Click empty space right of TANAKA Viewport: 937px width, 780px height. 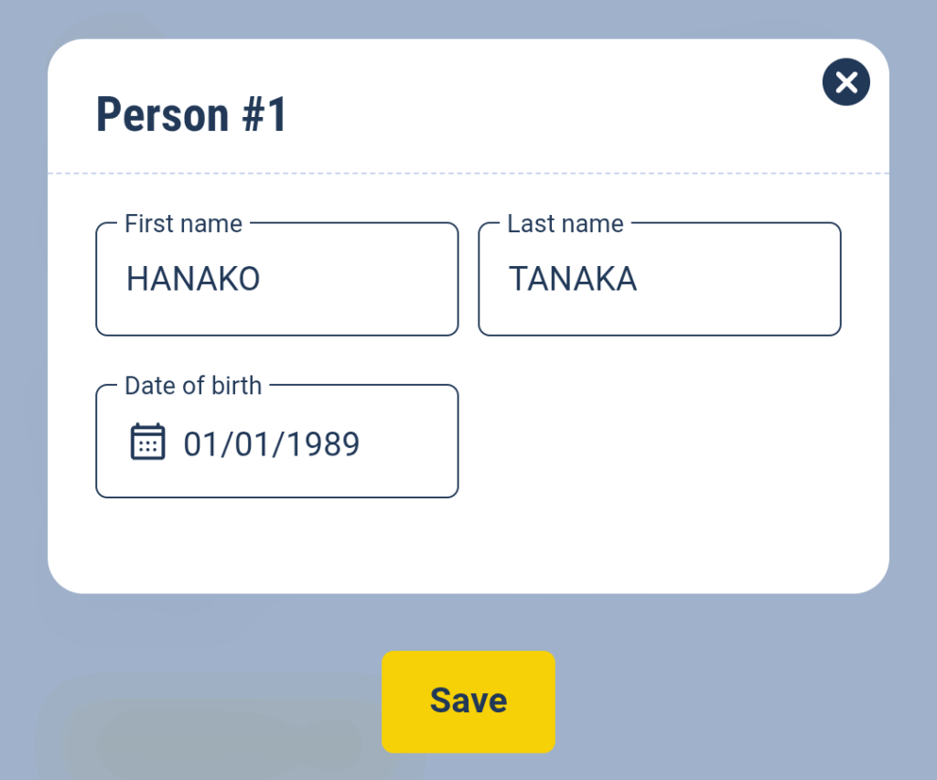pyautogui.click(x=738, y=279)
